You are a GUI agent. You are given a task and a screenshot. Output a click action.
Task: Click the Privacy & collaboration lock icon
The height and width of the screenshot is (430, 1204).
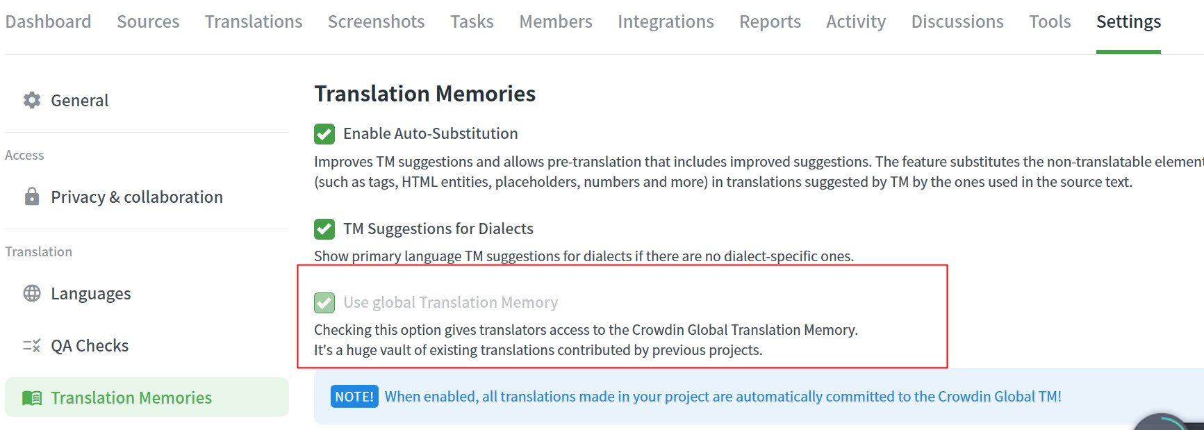32,197
